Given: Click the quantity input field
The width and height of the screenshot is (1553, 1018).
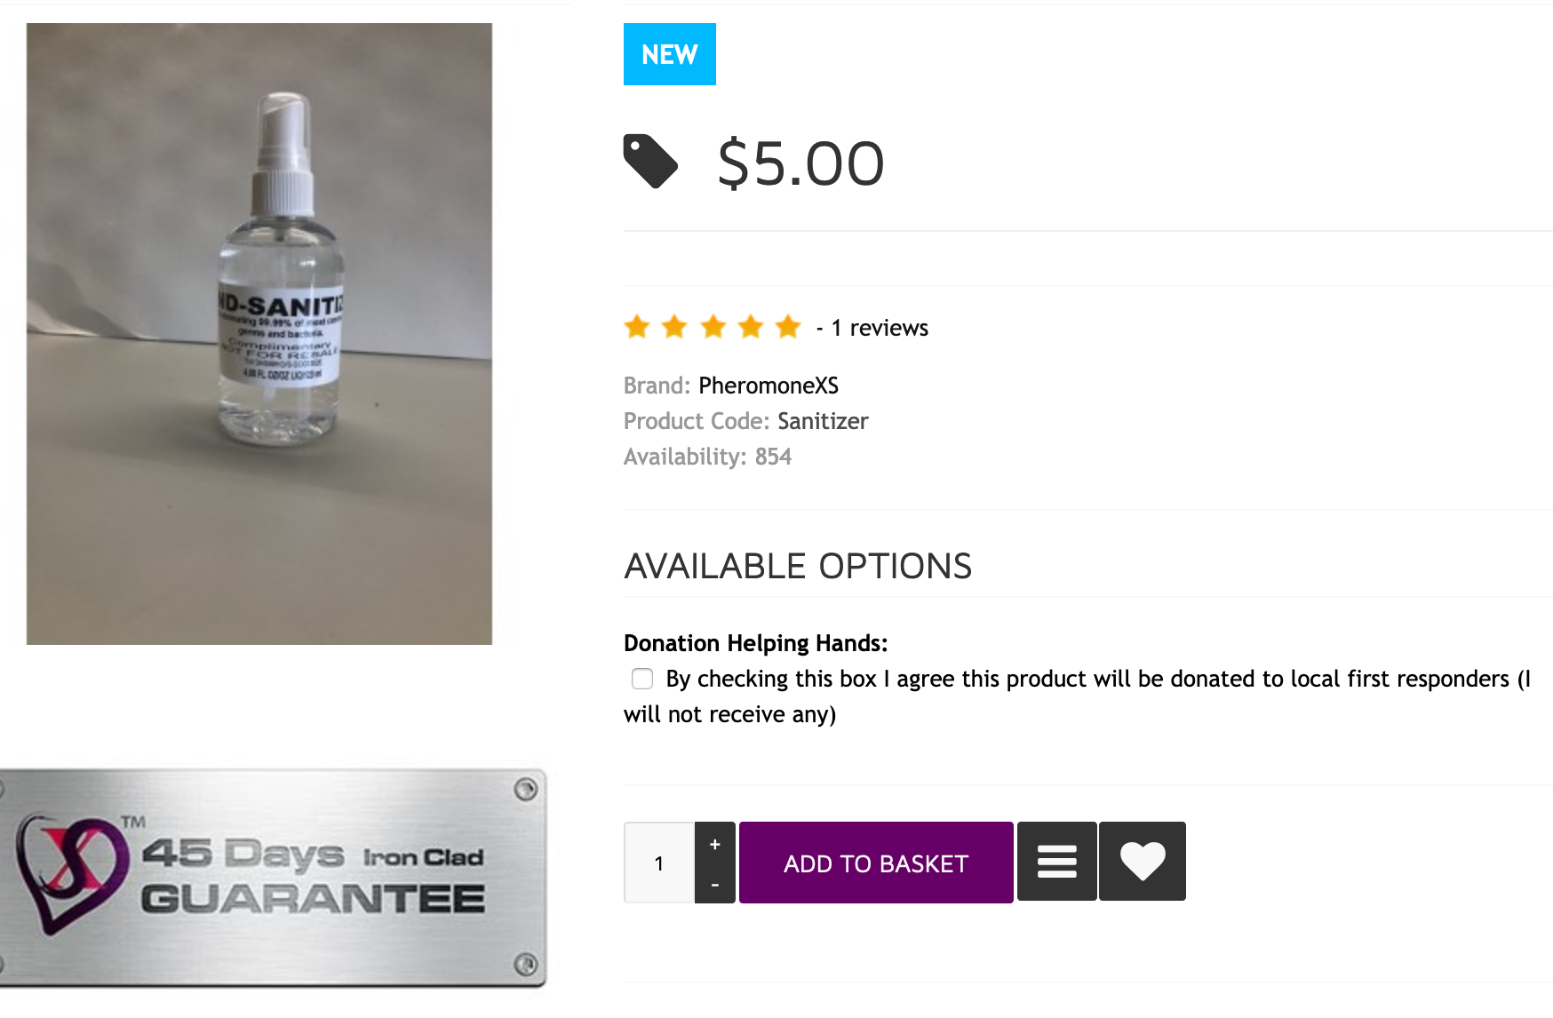Looking at the screenshot, I should [x=659, y=863].
